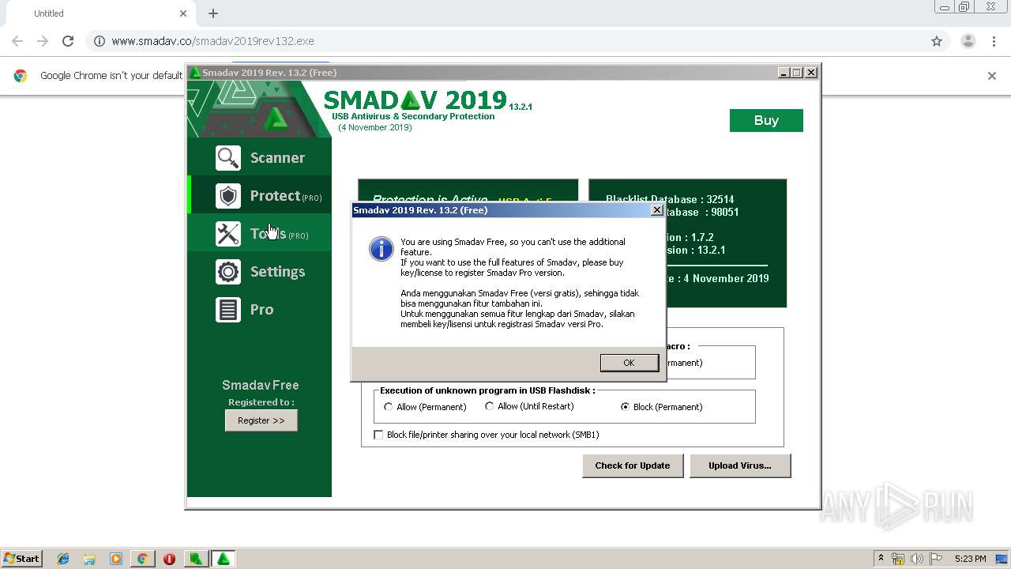The width and height of the screenshot is (1011, 569).
Task: Click the Chrome forward arrow
Action: click(x=43, y=41)
